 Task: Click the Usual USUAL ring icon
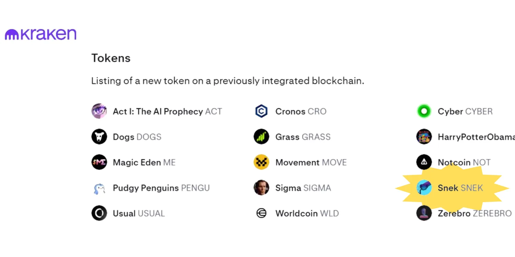(x=99, y=213)
